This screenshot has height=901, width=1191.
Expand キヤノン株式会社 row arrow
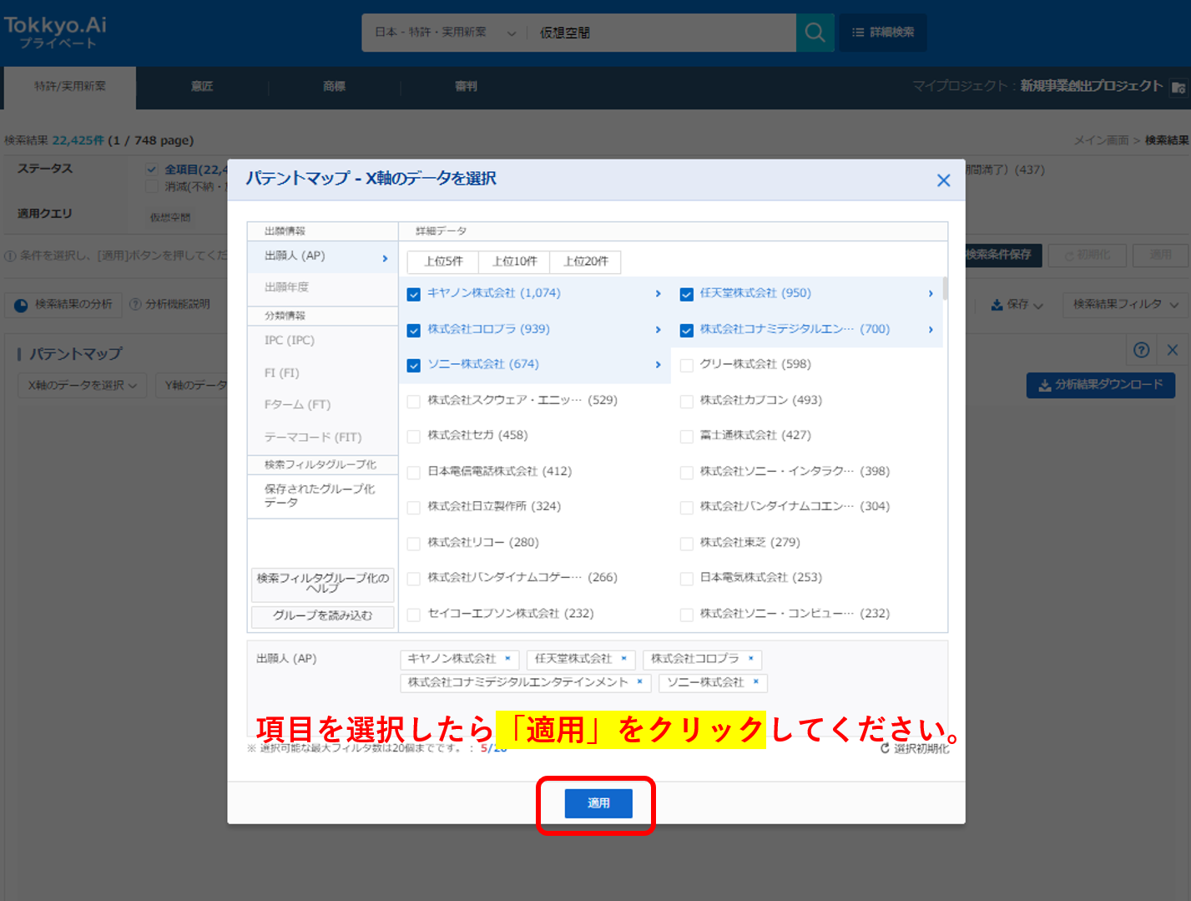[658, 293]
